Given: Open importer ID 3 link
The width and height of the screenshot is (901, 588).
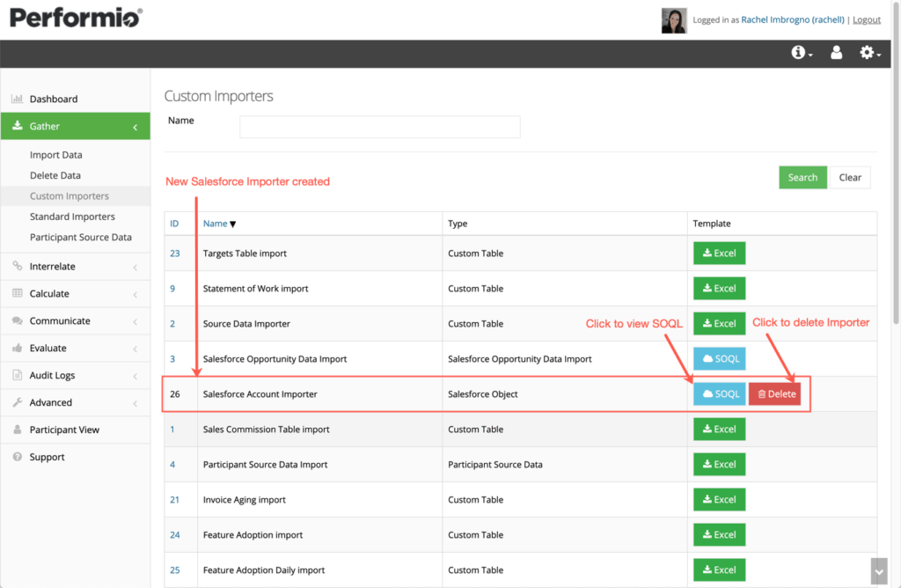Looking at the screenshot, I should point(172,358).
